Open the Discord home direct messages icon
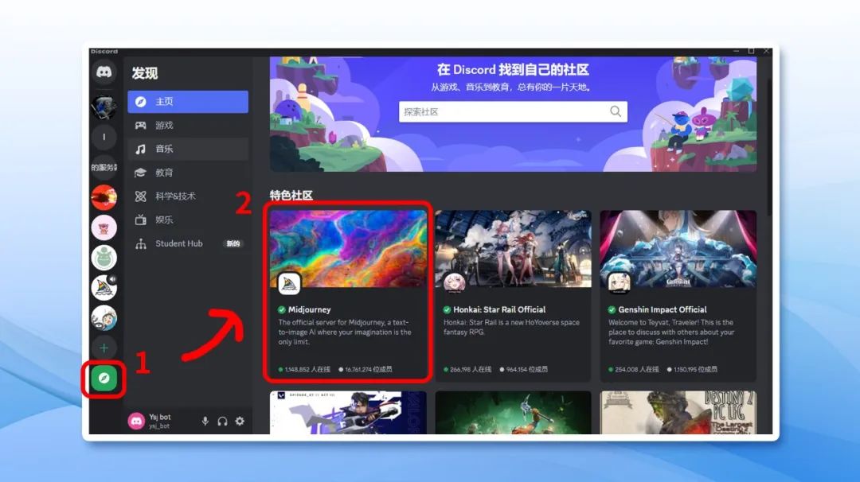This screenshot has height=482, width=860. coord(104,72)
